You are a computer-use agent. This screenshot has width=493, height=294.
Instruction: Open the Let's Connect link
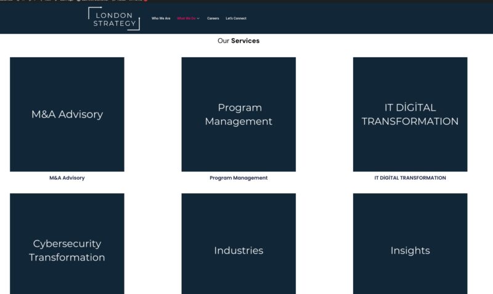pos(236,18)
